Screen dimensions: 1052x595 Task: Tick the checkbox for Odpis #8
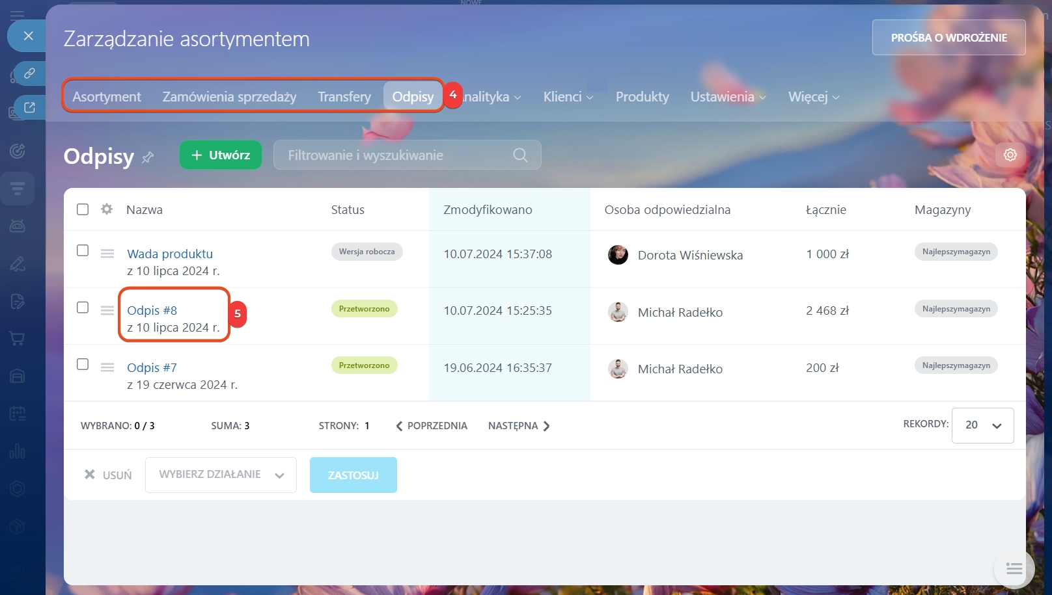pos(83,307)
